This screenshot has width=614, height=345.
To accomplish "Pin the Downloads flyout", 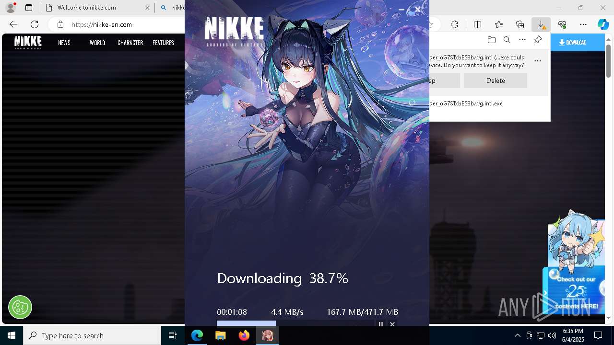I will click(x=538, y=40).
